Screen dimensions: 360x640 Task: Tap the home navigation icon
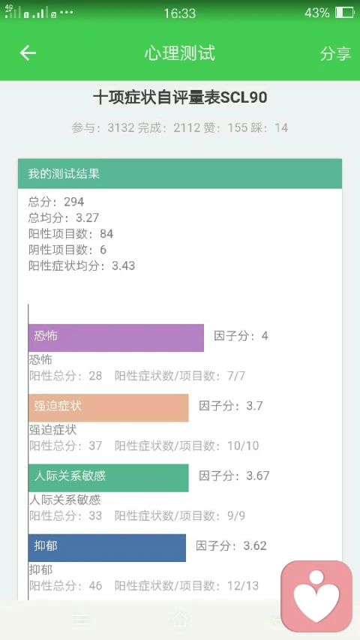coord(180,620)
